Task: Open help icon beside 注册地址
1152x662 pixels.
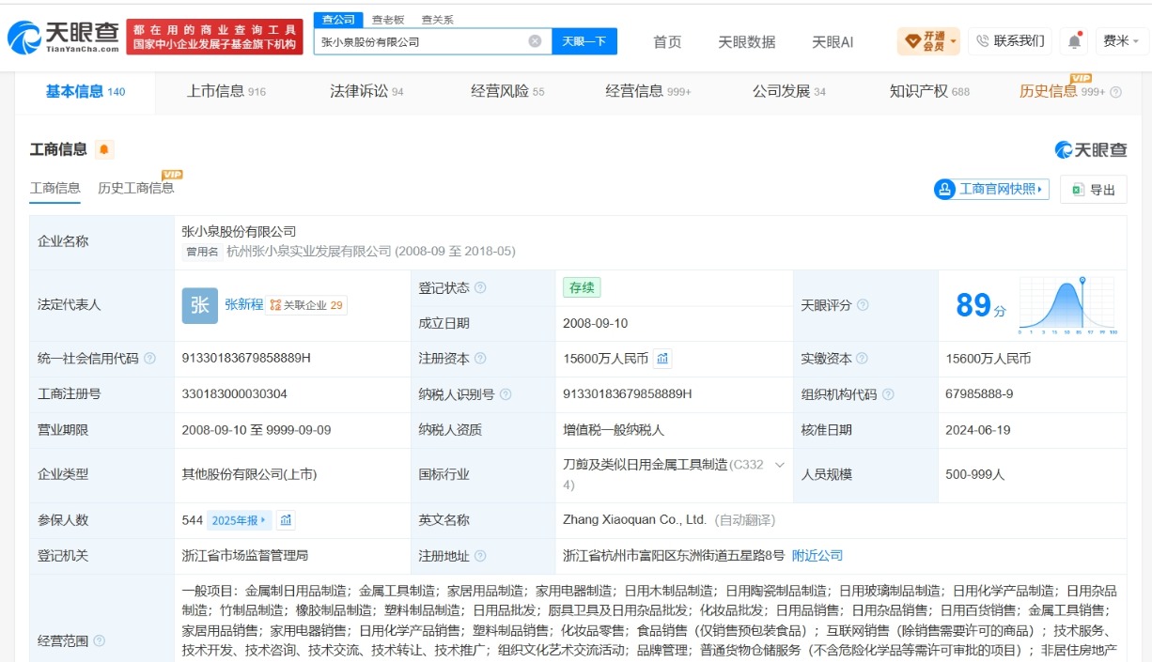Action: (x=480, y=556)
